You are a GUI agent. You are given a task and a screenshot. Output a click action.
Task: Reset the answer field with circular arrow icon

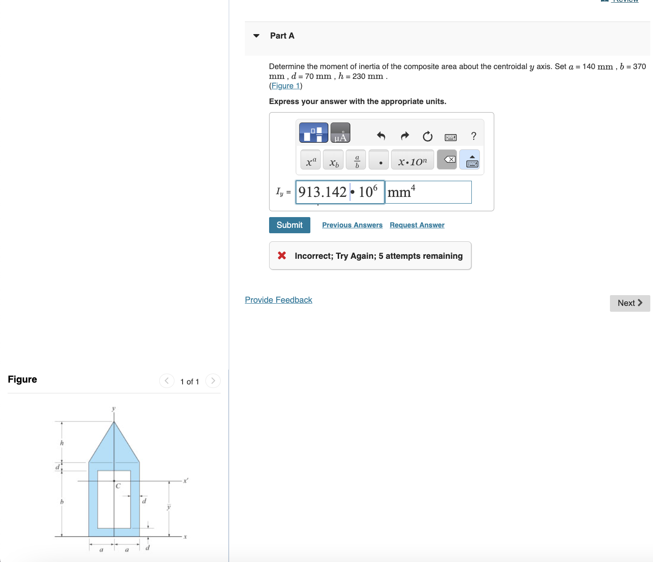point(427,136)
